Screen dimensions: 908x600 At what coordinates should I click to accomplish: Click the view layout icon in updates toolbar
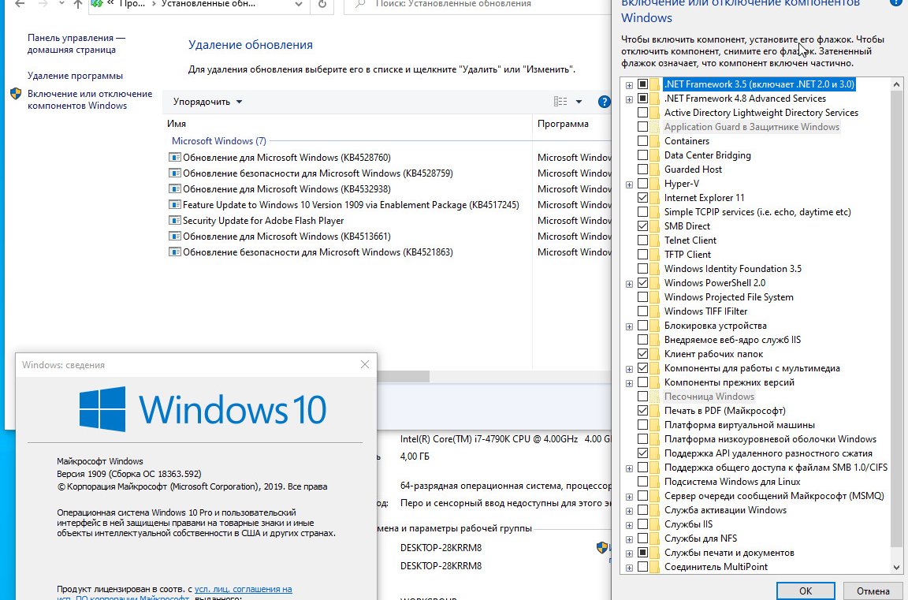(560, 102)
